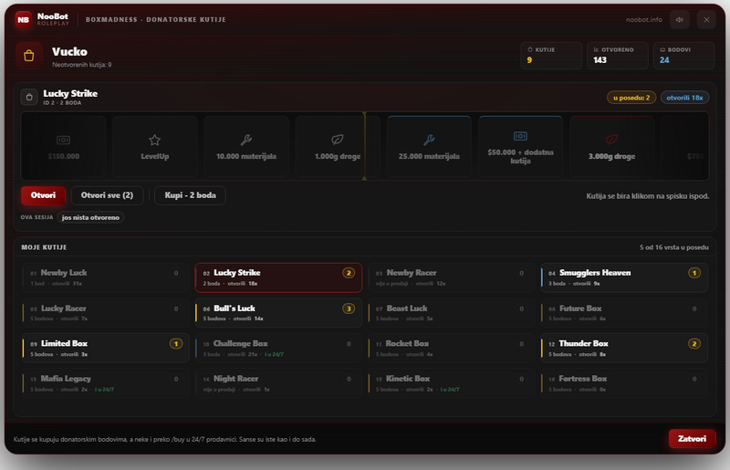Select the Thunder Box entry
Screen dimensions: 730x470
(x=624, y=348)
